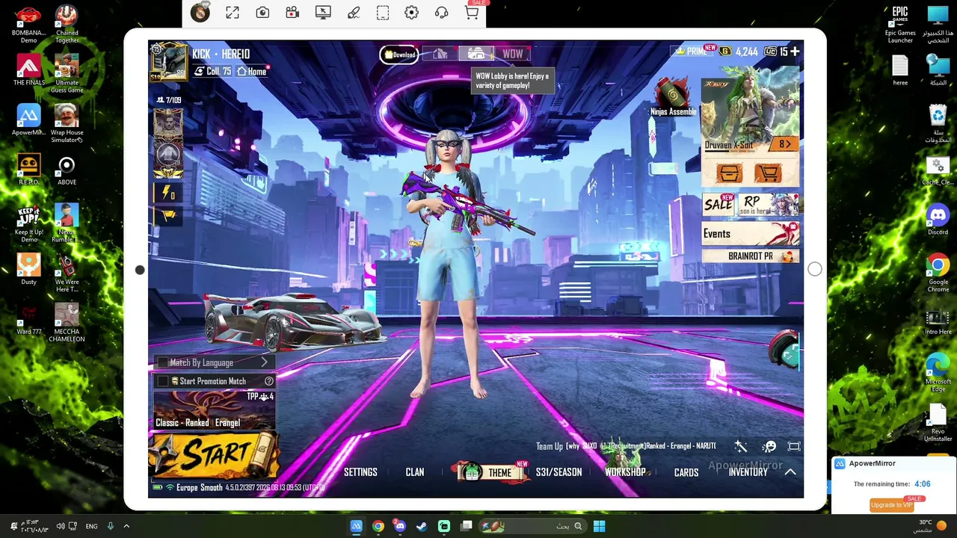Open CLAN in the bottom menu

click(x=415, y=472)
